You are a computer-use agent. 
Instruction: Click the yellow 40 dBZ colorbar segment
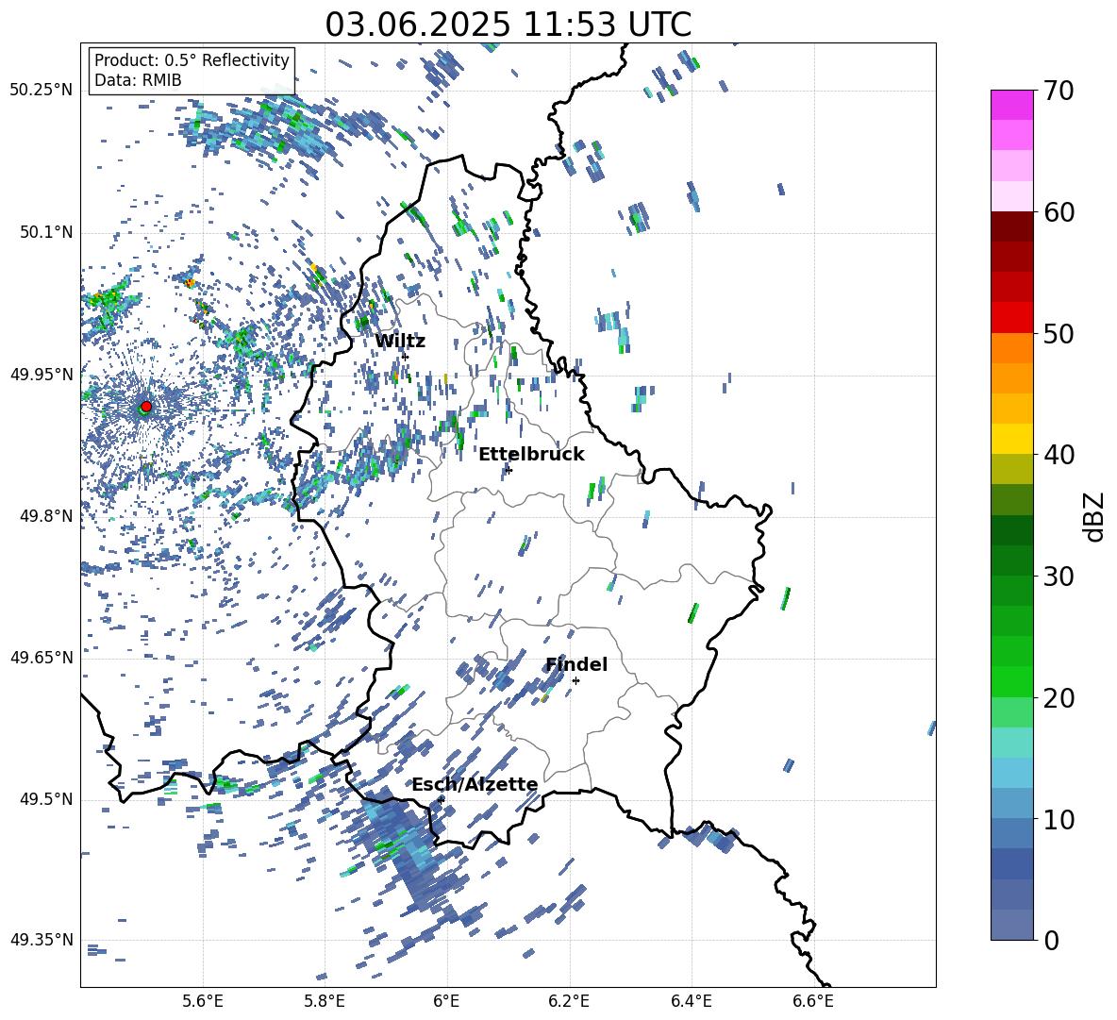point(1011,439)
